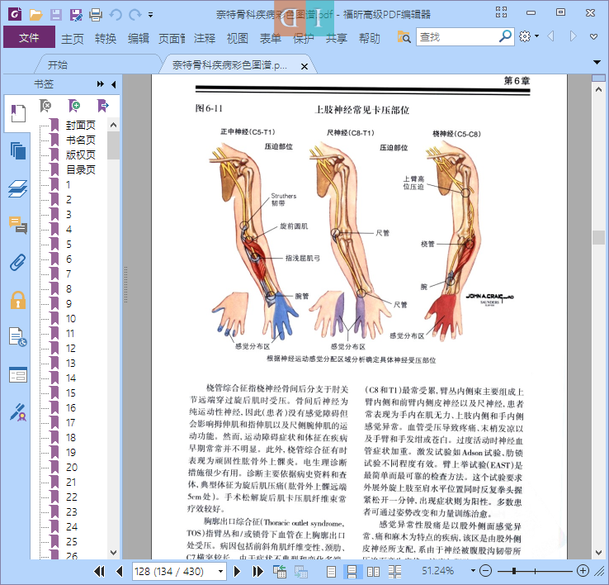Click the magnifier search button
Screen dimensions: 609x585
[505, 37]
